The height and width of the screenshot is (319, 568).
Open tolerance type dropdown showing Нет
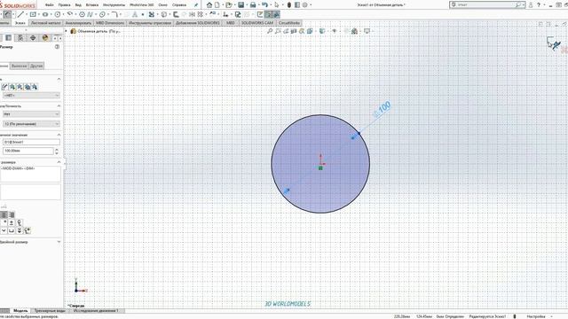tap(31, 114)
